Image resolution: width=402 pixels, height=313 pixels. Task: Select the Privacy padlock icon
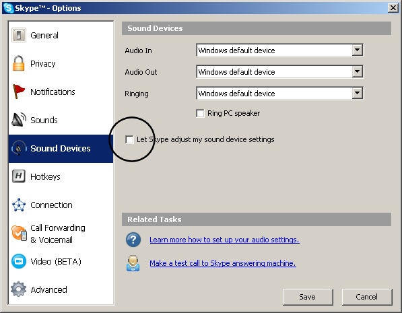click(x=18, y=63)
